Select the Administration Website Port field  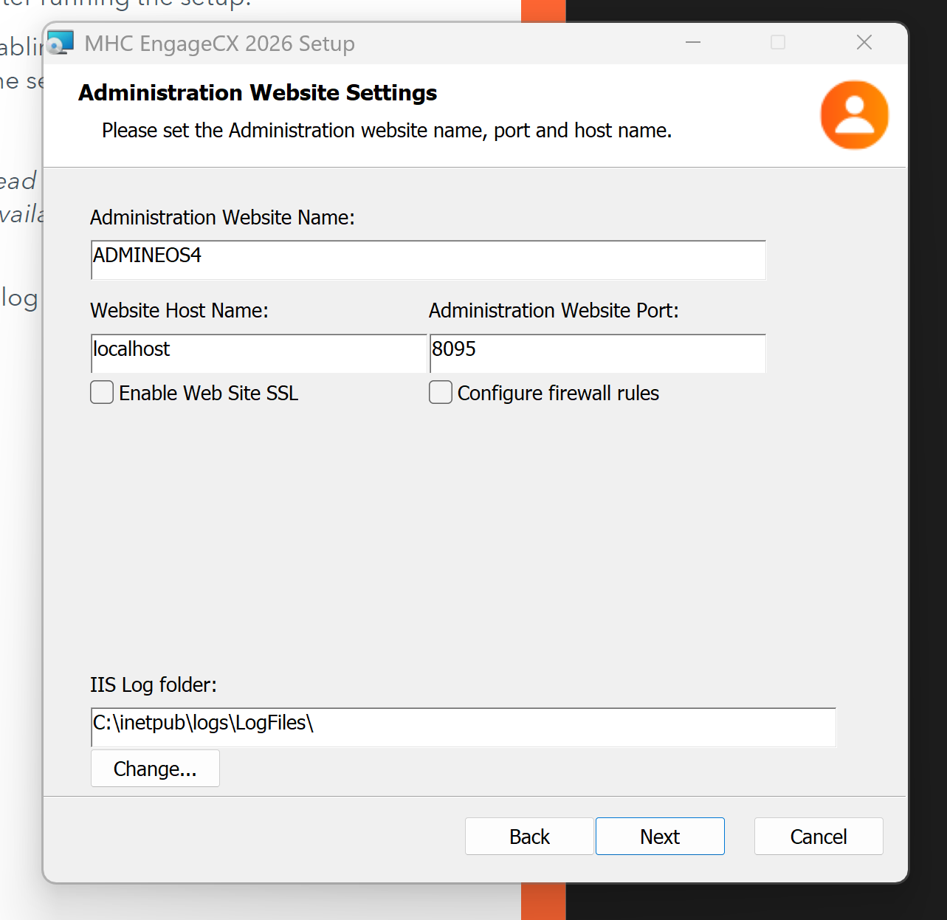597,354
